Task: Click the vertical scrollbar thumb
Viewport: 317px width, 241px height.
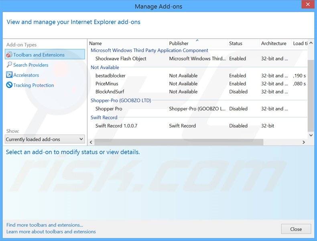Action: click(311, 95)
